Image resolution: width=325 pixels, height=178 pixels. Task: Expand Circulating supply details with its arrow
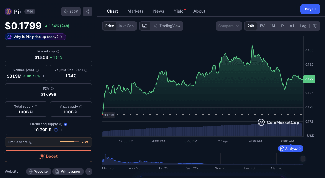coord(61,129)
